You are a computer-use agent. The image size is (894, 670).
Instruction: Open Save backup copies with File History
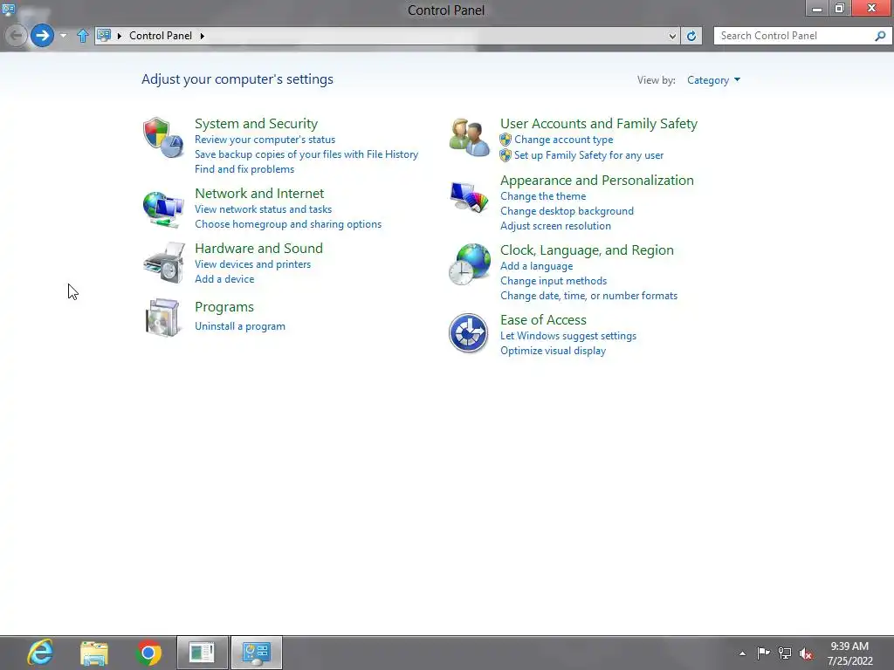pos(306,154)
